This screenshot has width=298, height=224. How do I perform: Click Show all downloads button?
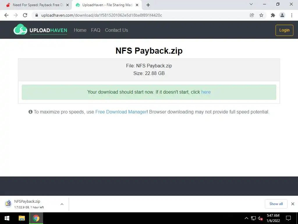276,204
